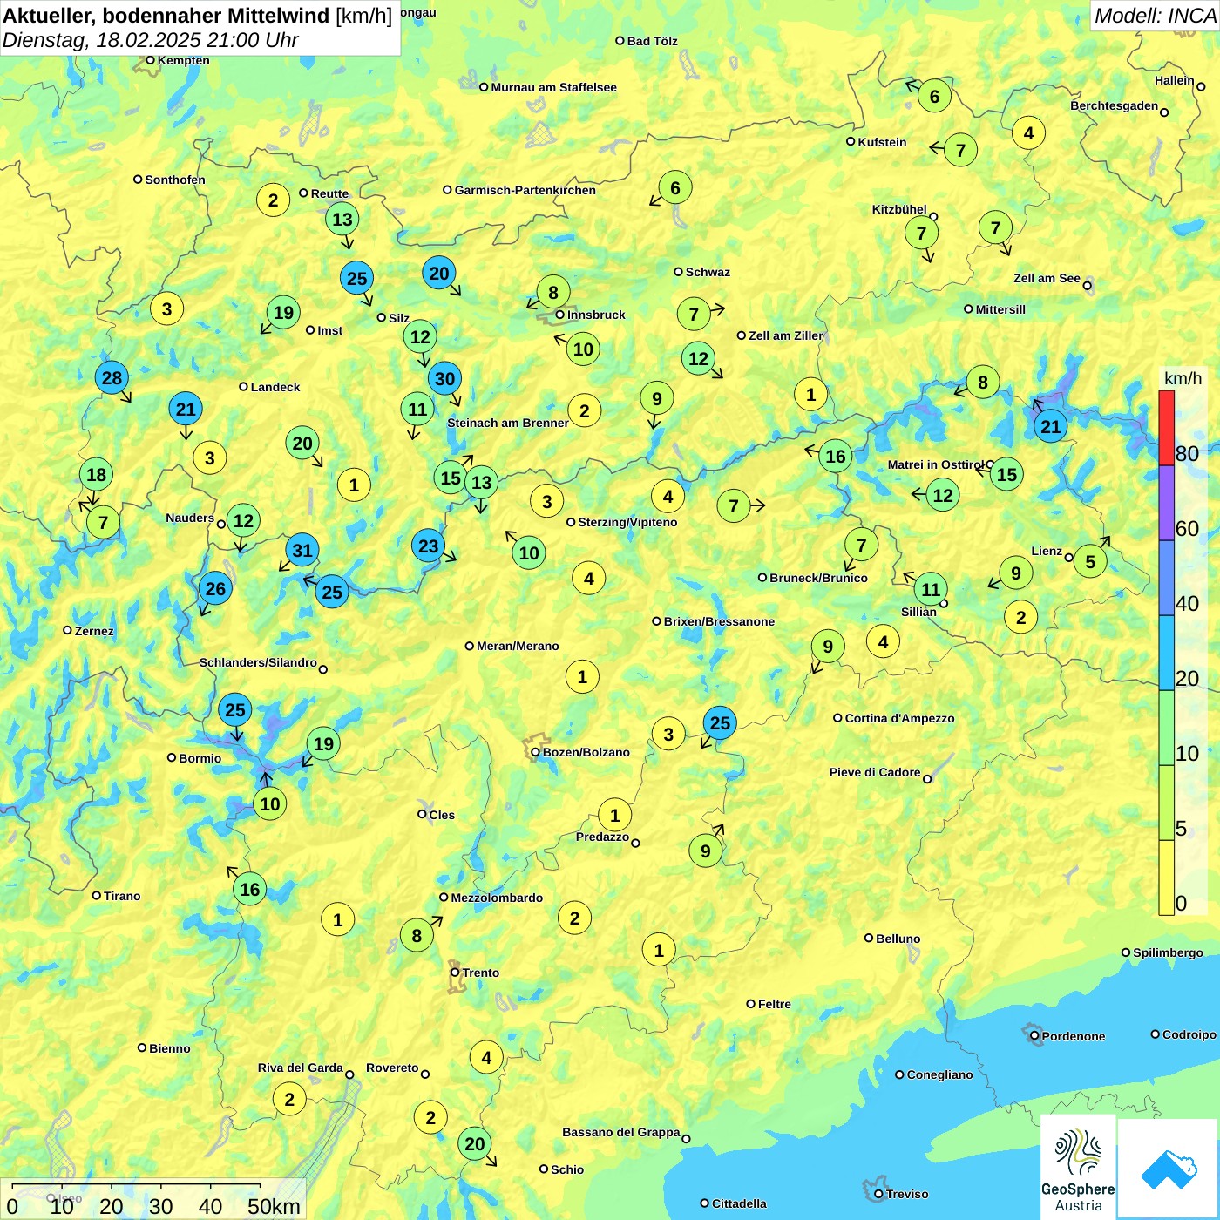
Task: Click the 11 km/h marker at Sillian
Action: click(931, 589)
